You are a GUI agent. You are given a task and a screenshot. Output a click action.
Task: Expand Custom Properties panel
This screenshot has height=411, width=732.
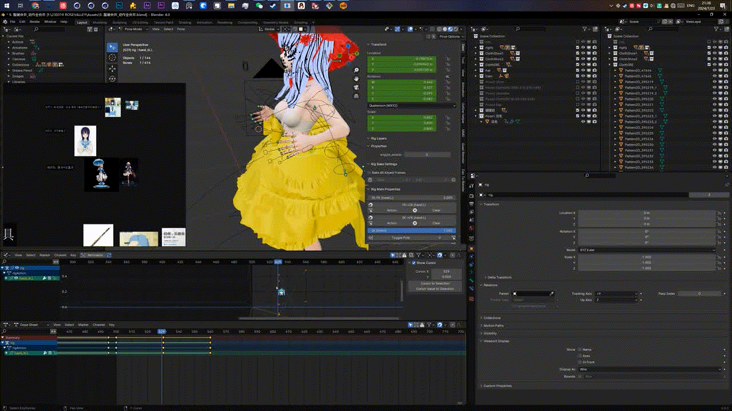496,386
